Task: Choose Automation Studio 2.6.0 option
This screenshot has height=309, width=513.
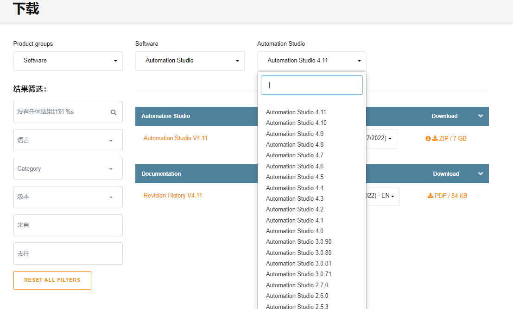Action: pyautogui.click(x=297, y=296)
